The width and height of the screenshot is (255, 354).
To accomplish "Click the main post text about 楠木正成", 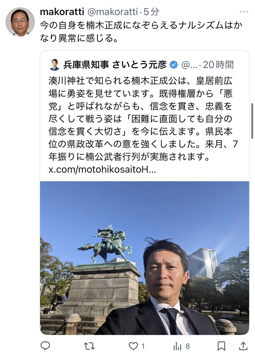I will coord(141,32).
